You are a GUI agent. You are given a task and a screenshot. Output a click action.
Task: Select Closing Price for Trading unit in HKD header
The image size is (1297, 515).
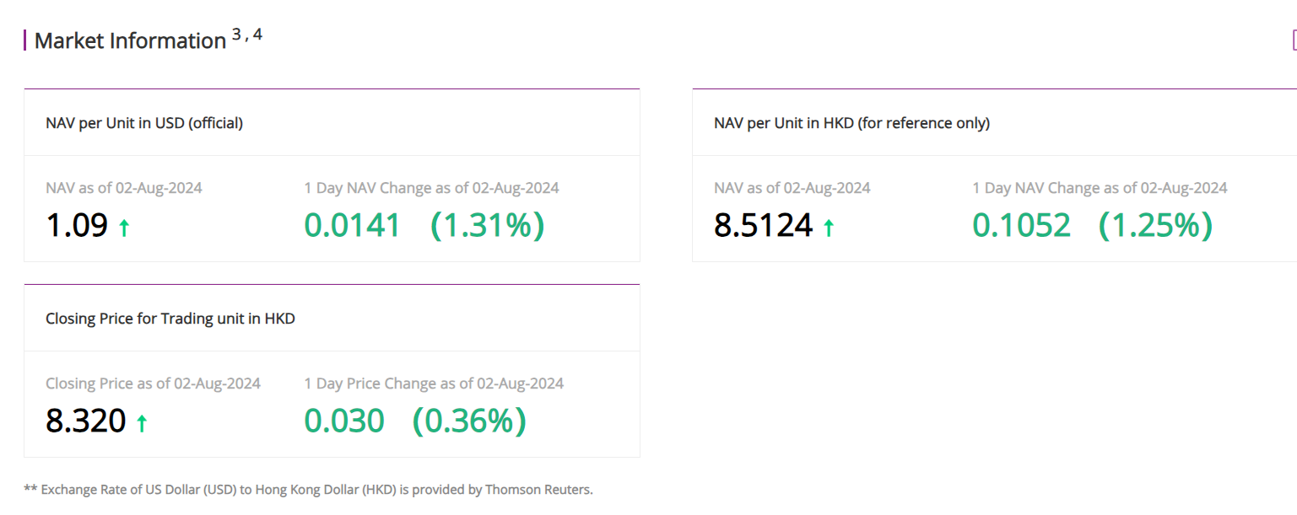click(170, 319)
